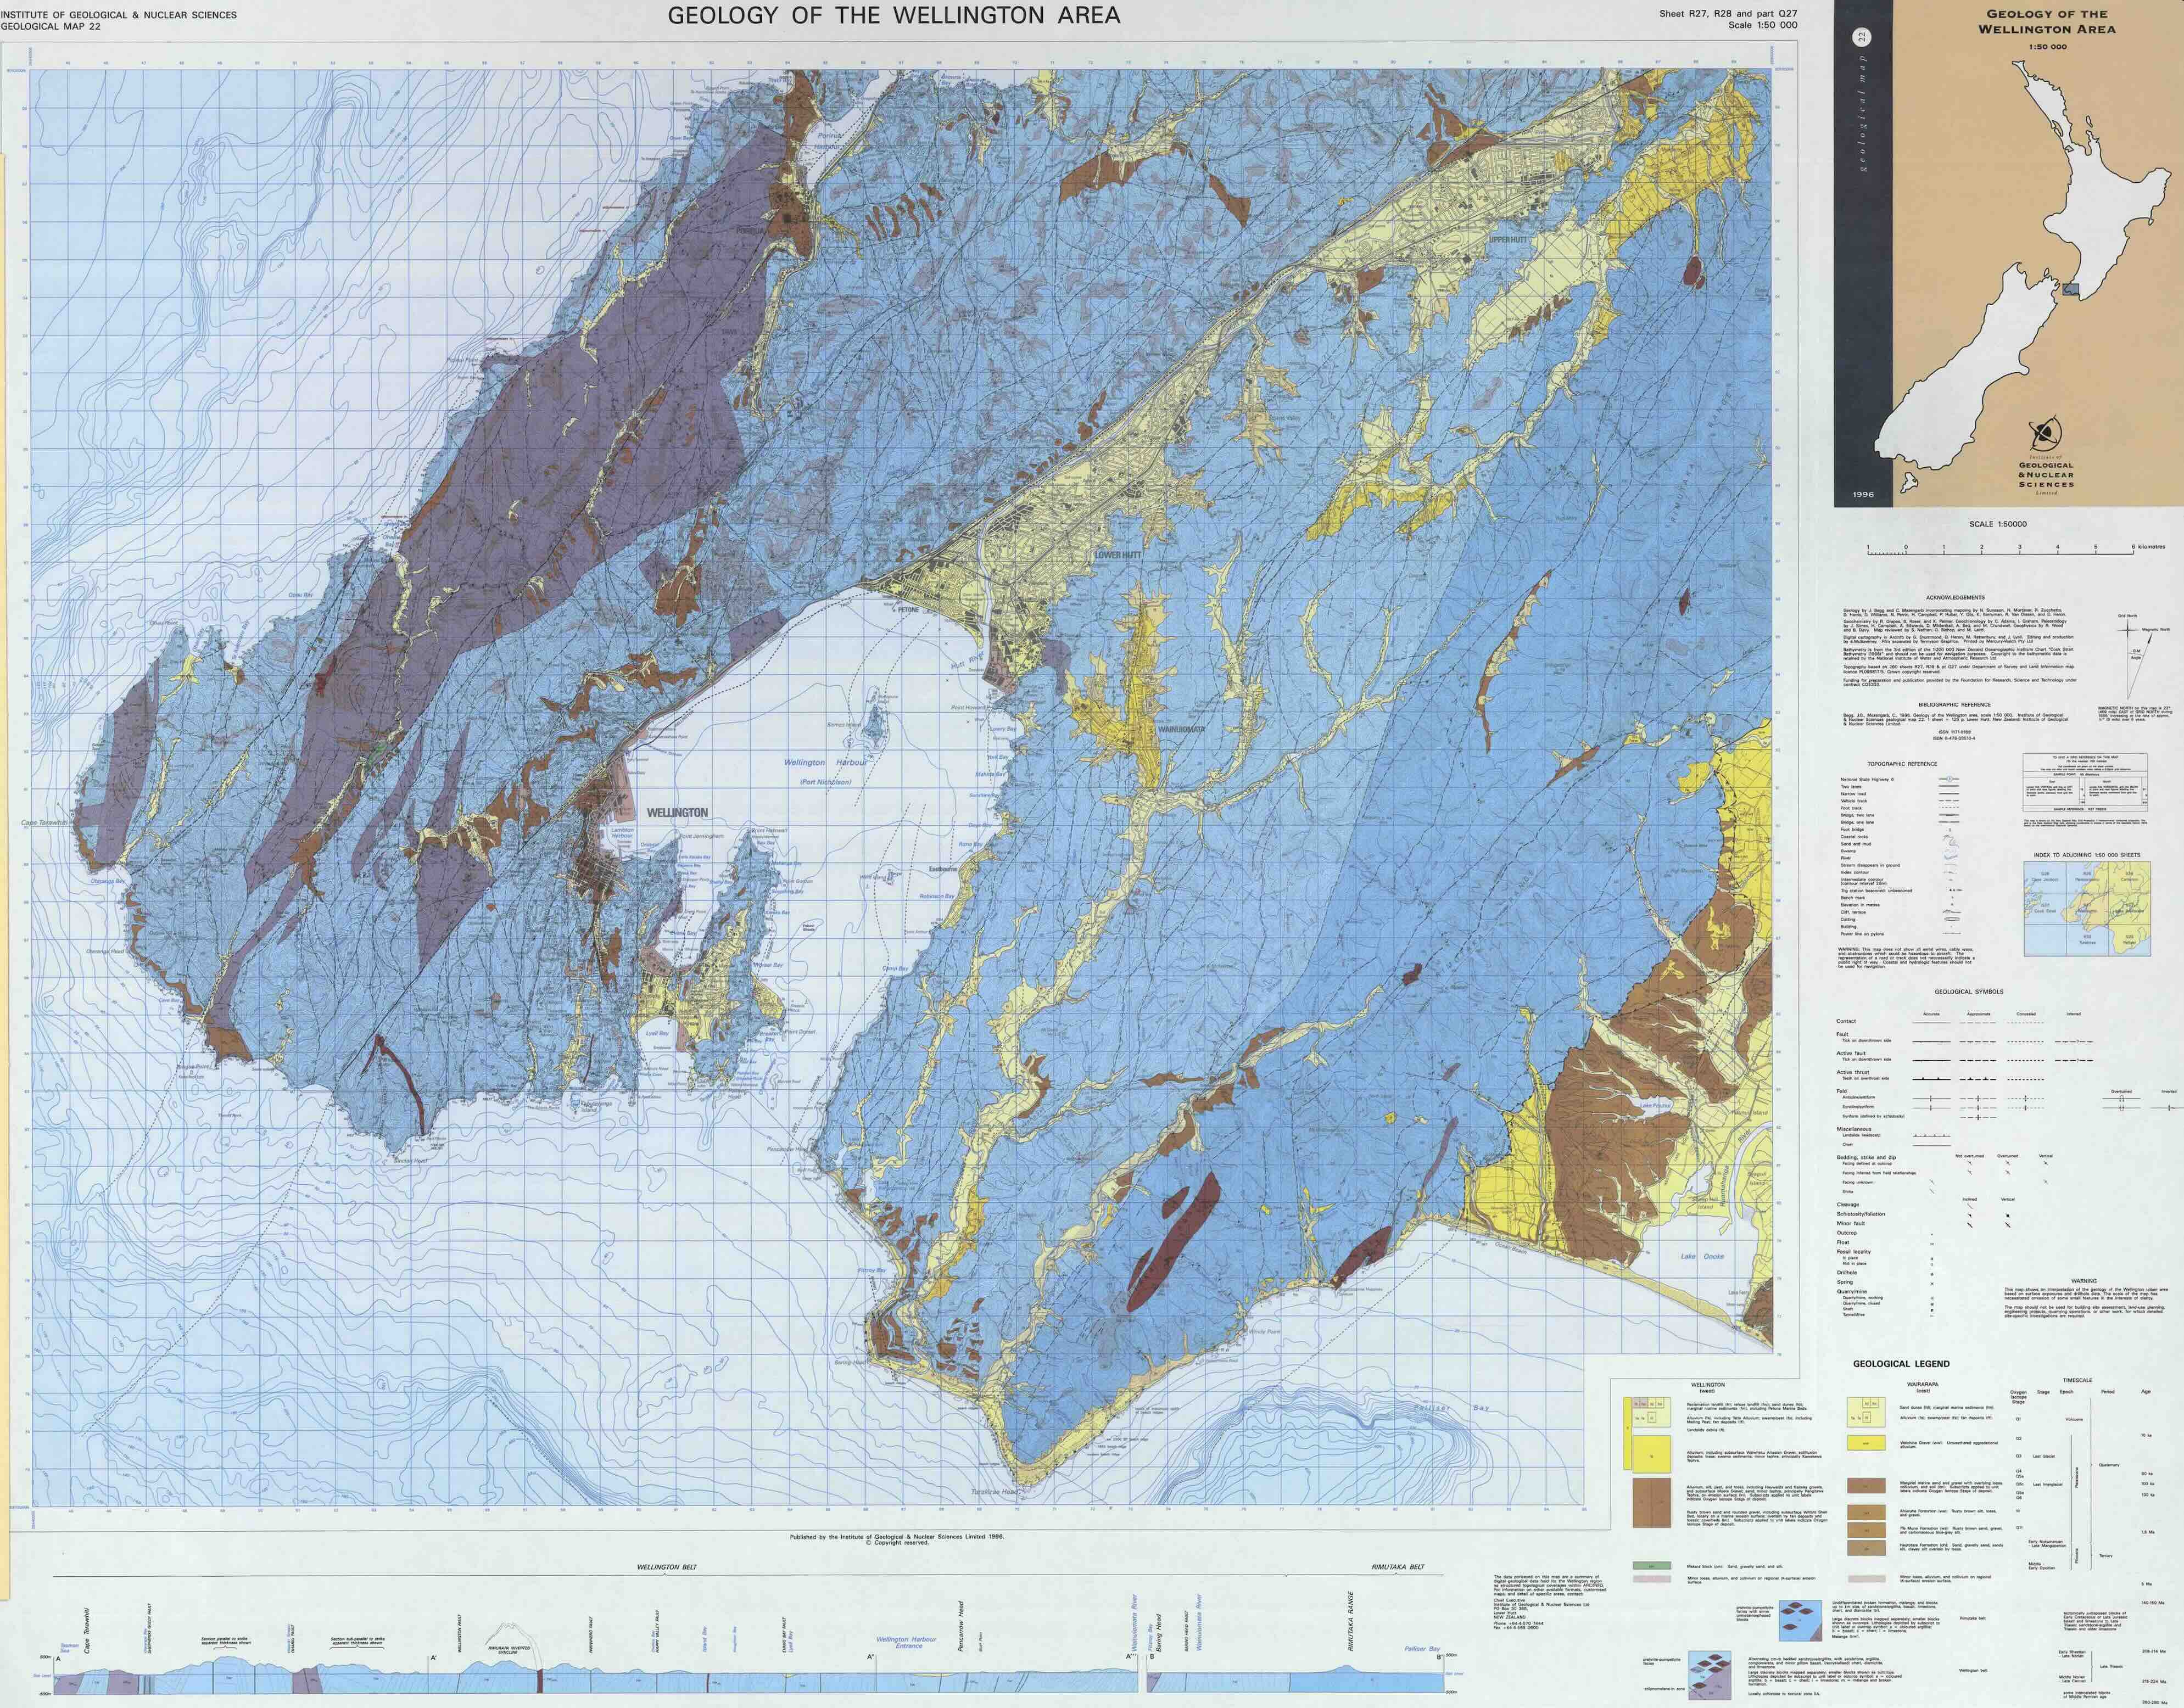This screenshot has width=2184, height=1708.
Task: Click the 'TIMESCALE' heading
Action: pyautogui.click(x=2077, y=1381)
